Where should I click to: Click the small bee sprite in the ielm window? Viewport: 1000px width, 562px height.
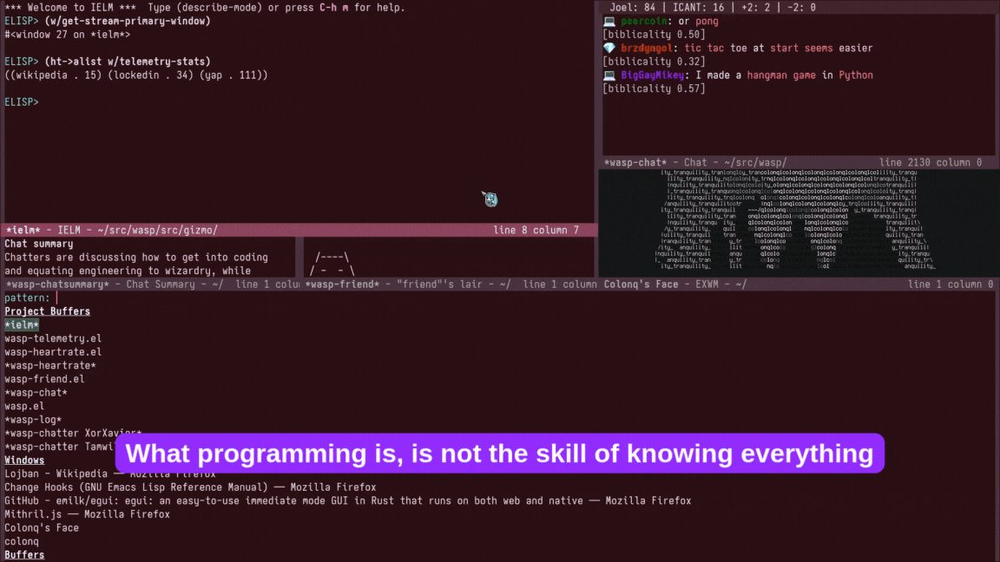[x=490, y=199]
